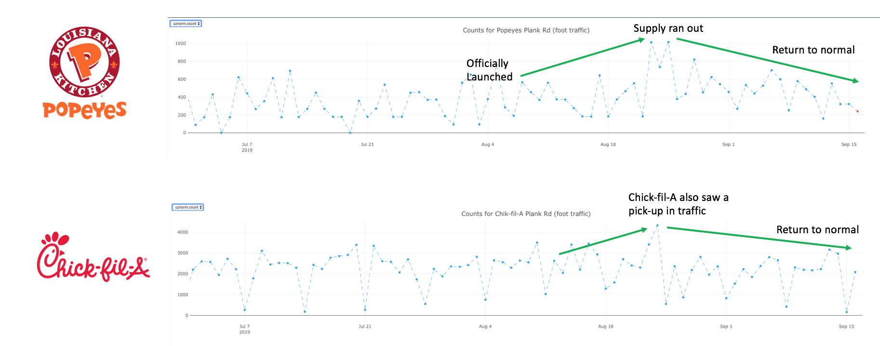The image size is (880, 346).
Task: Click 'Aug 18' label on Chick-fil-A x-axis
Action: tap(606, 327)
